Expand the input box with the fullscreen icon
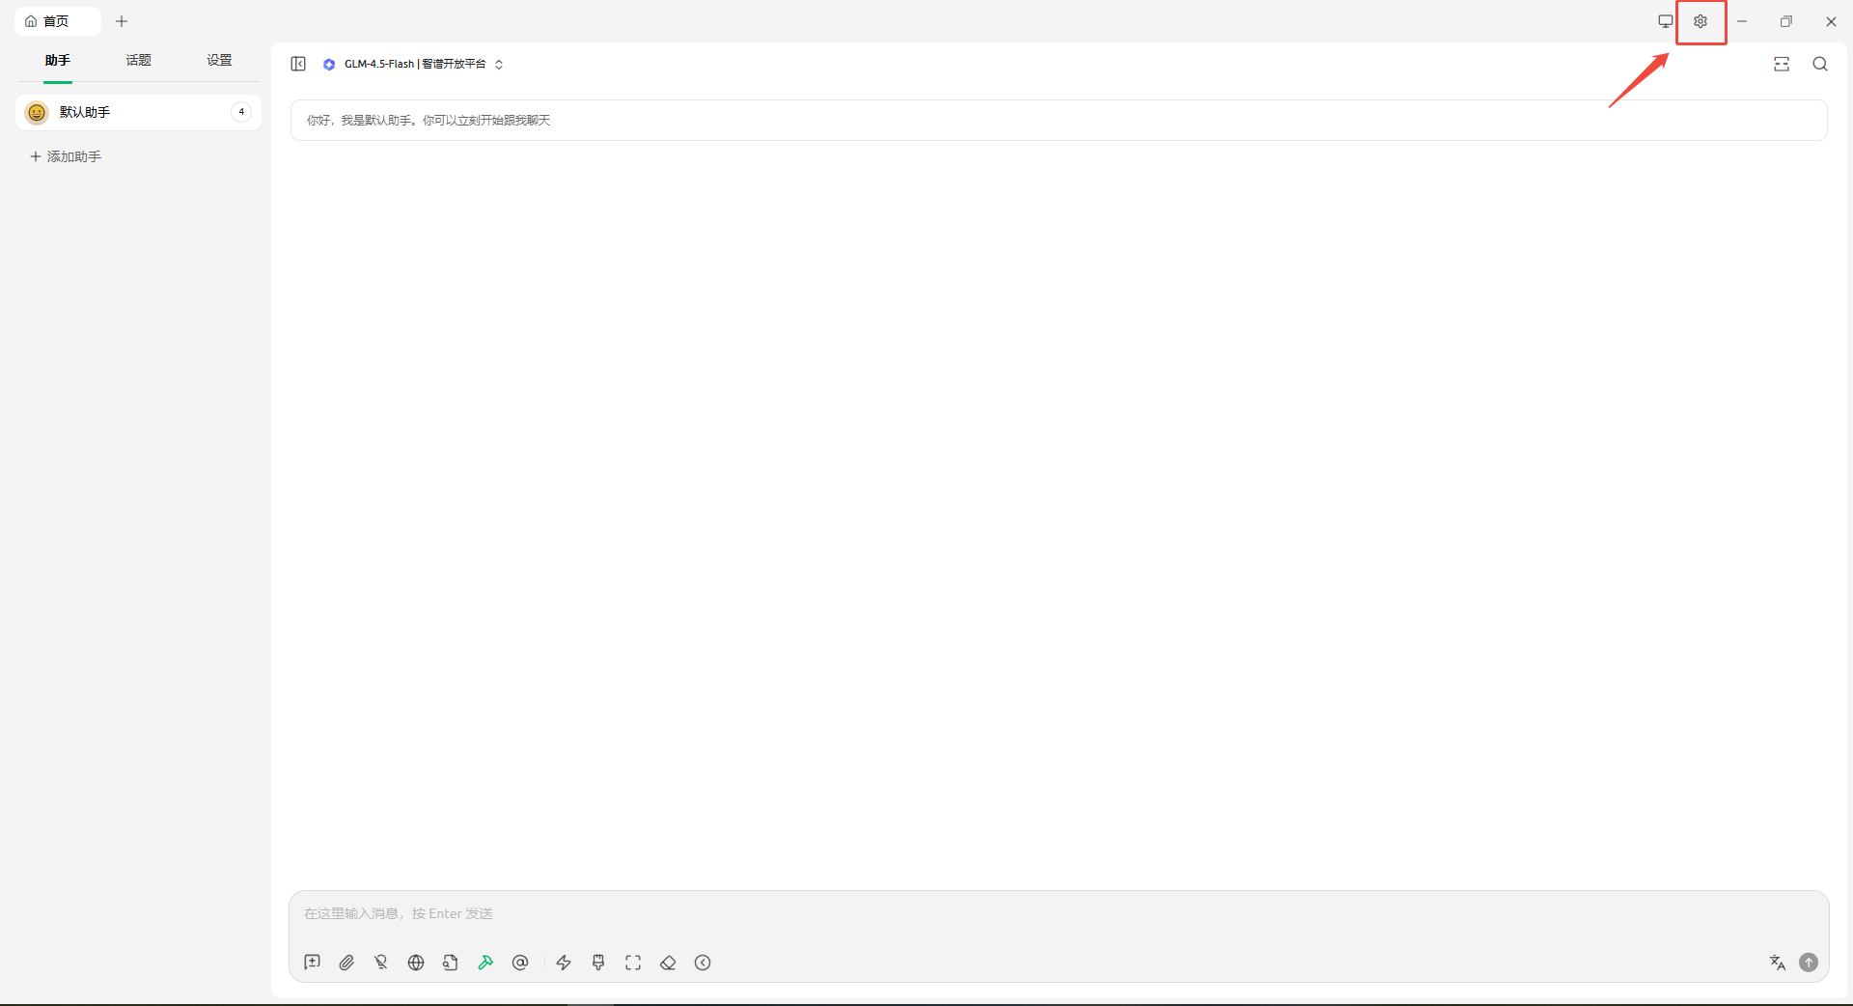 [x=633, y=963]
